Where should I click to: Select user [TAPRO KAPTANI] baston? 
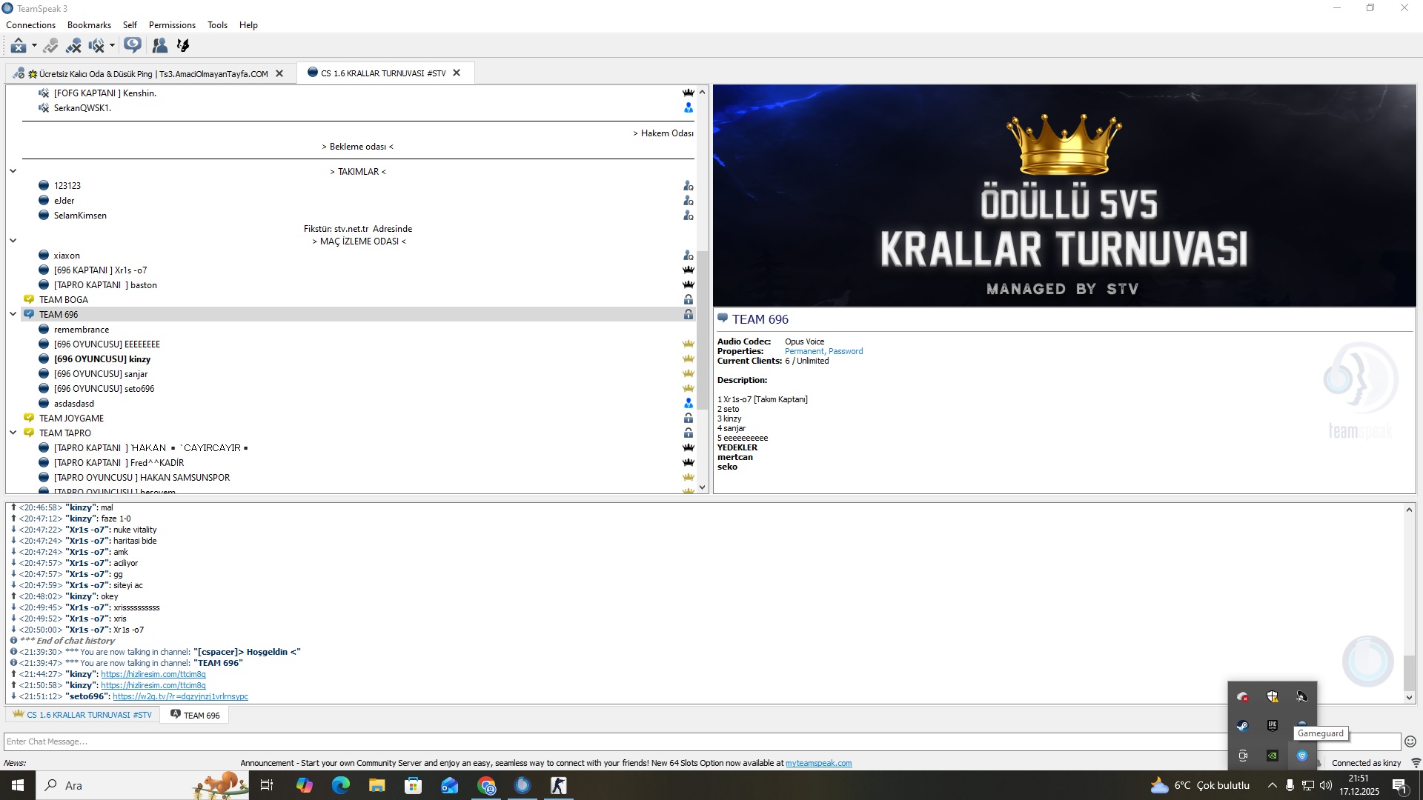[x=105, y=285]
